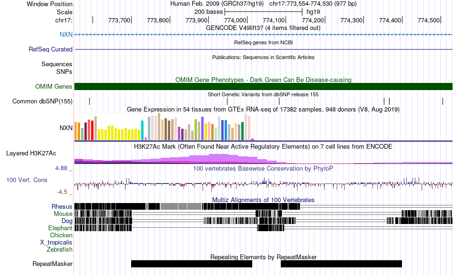Select the Rhesus alignment label
The height and width of the screenshot is (275, 453).
click(62, 206)
